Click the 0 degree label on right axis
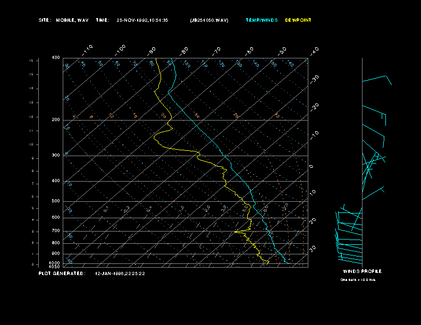This screenshot has width=421, height=325. coord(311,167)
